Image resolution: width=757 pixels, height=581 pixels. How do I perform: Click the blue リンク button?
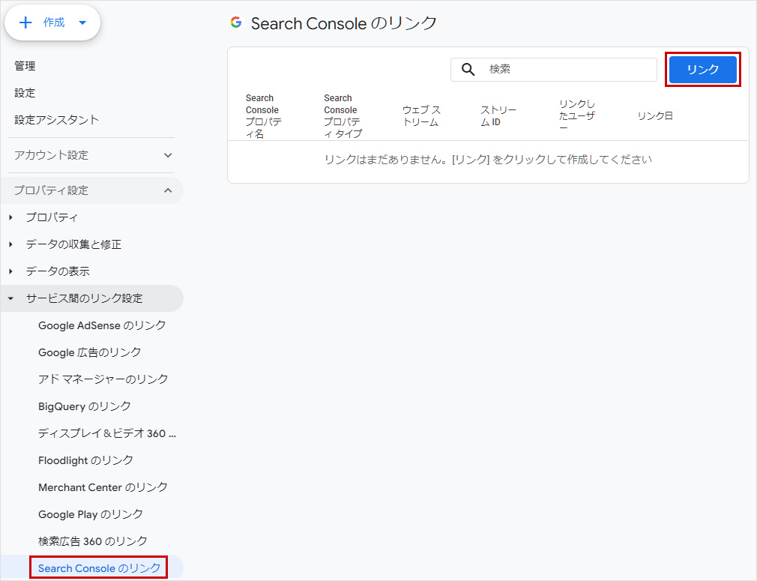click(x=702, y=70)
